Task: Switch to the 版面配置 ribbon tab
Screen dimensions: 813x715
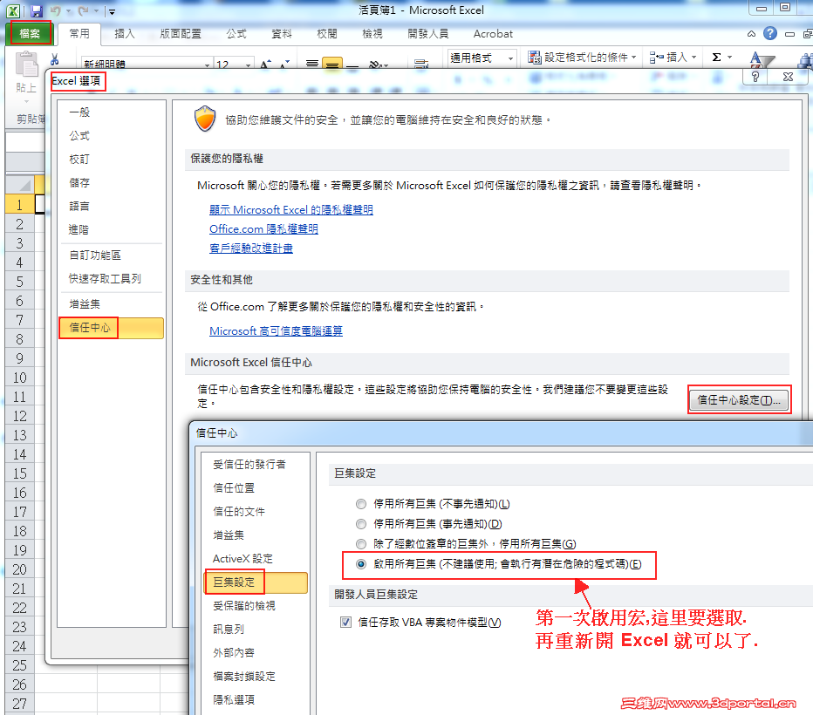Action: tap(181, 34)
